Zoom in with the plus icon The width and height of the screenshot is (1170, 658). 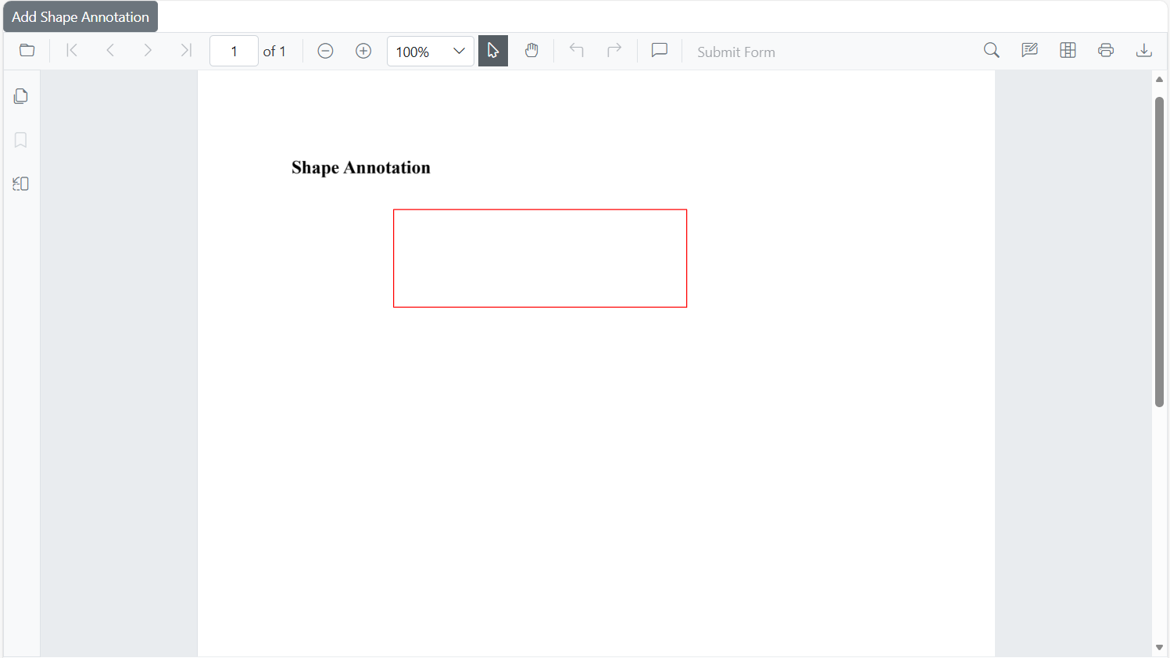click(363, 51)
